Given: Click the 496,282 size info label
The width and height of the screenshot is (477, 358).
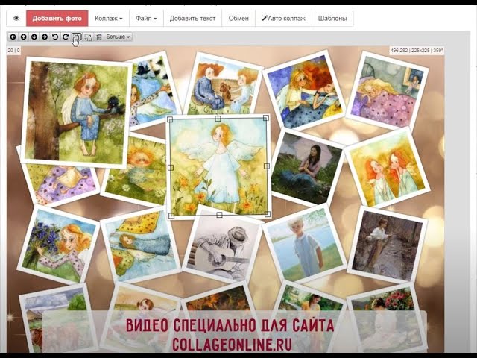Looking at the screenshot, I should coord(417,51).
